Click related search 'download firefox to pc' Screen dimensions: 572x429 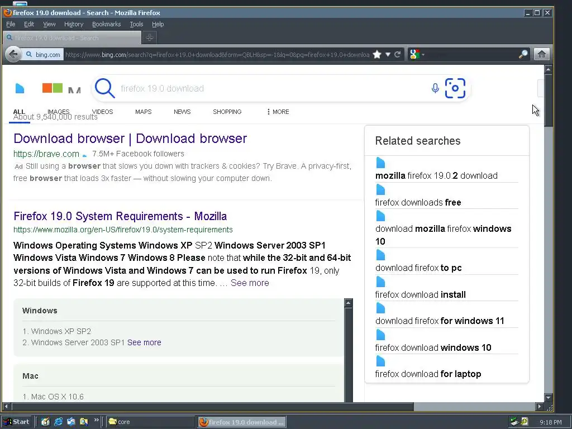pyautogui.click(x=418, y=268)
